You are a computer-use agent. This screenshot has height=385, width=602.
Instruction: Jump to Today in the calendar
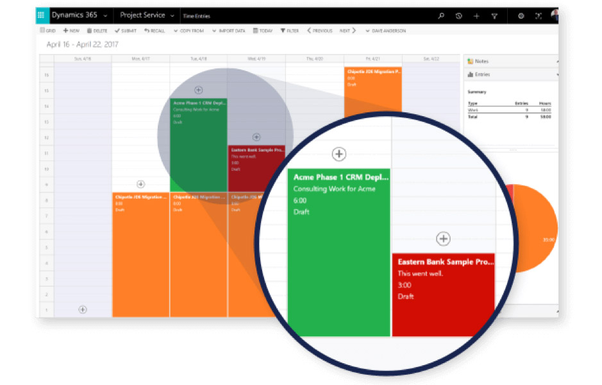(x=263, y=31)
